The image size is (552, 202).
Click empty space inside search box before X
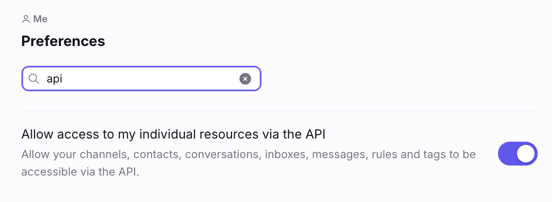click(152, 79)
